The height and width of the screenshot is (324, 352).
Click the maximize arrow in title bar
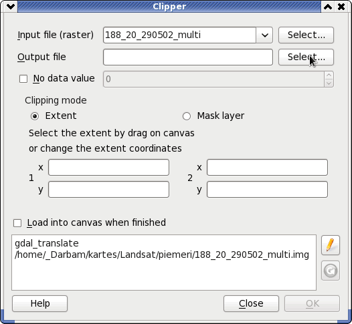[328, 7]
